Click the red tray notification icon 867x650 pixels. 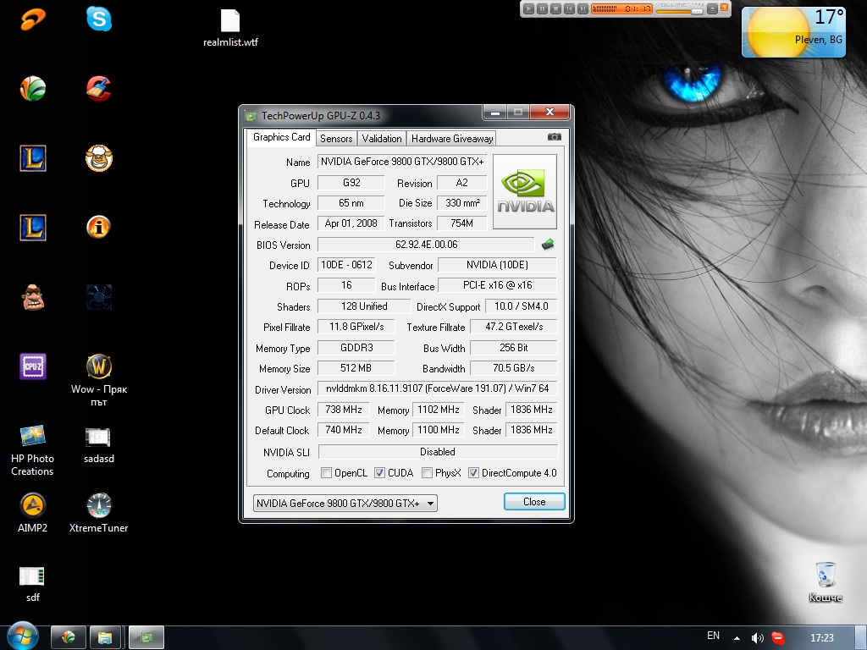click(x=778, y=638)
